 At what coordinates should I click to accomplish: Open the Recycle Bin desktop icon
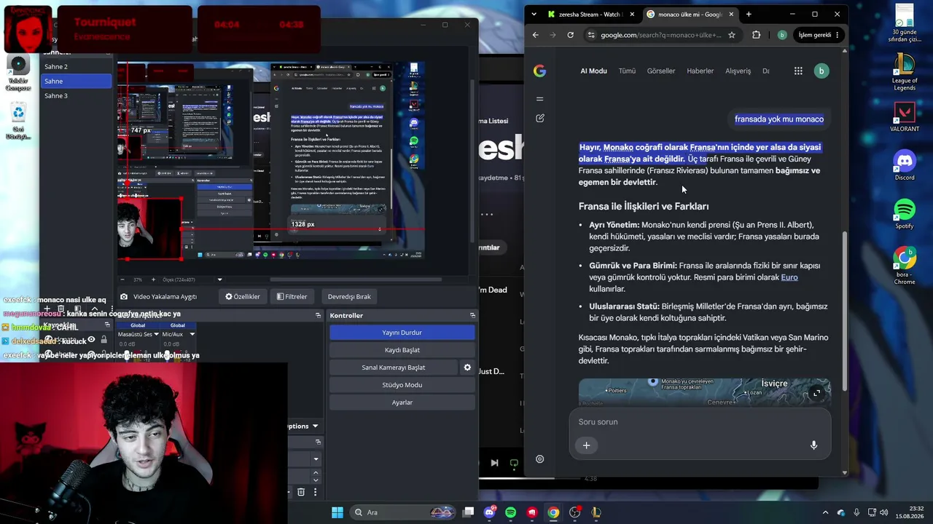point(18,121)
